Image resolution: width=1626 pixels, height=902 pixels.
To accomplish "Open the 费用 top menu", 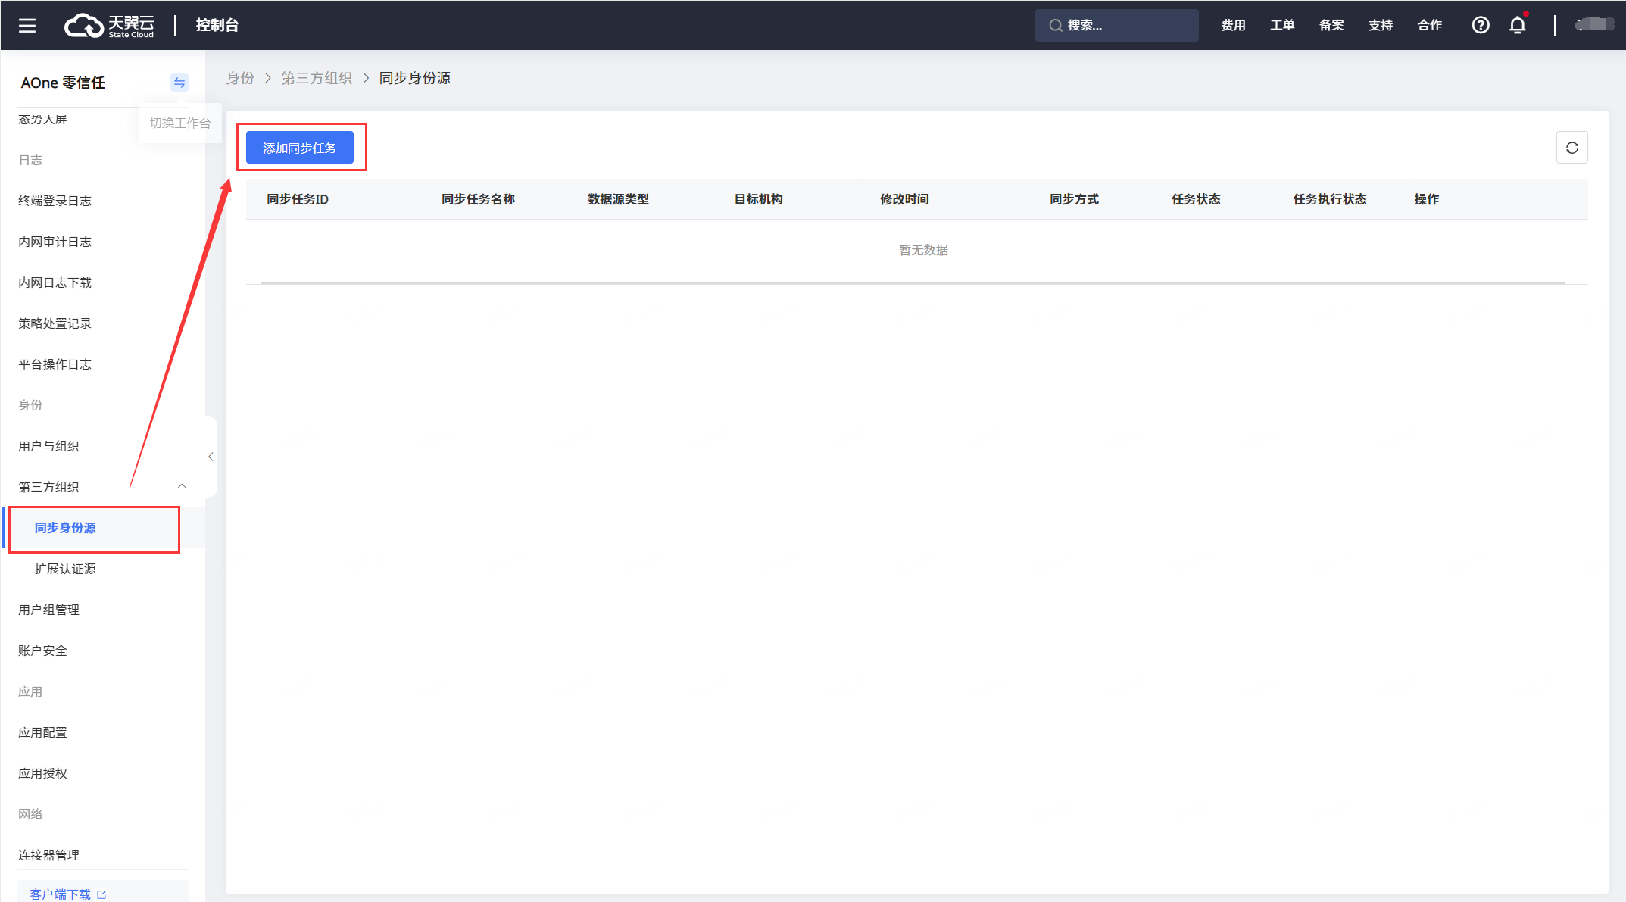I will tap(1233, 25).
